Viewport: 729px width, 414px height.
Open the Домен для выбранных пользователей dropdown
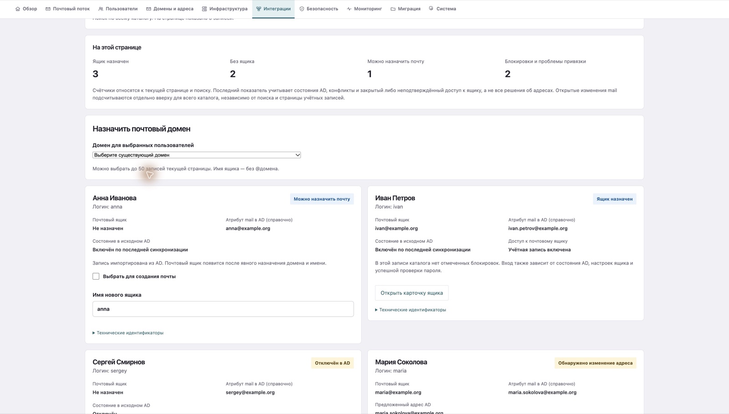[196, 155]
